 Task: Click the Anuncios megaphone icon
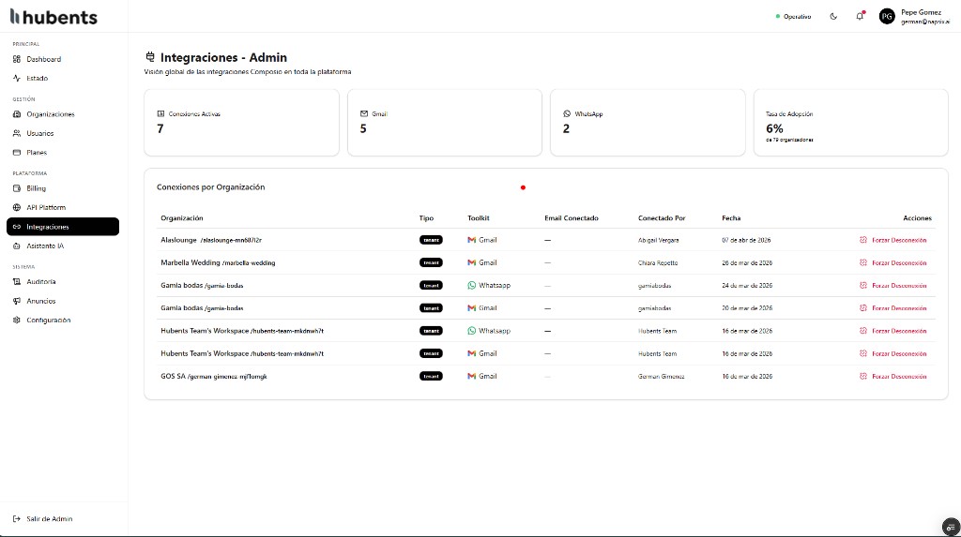coord(17,301)
